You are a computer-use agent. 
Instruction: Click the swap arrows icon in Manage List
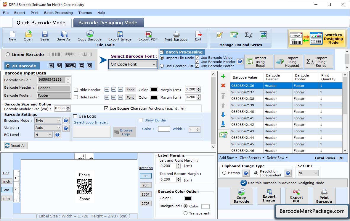tap(263, 35)
